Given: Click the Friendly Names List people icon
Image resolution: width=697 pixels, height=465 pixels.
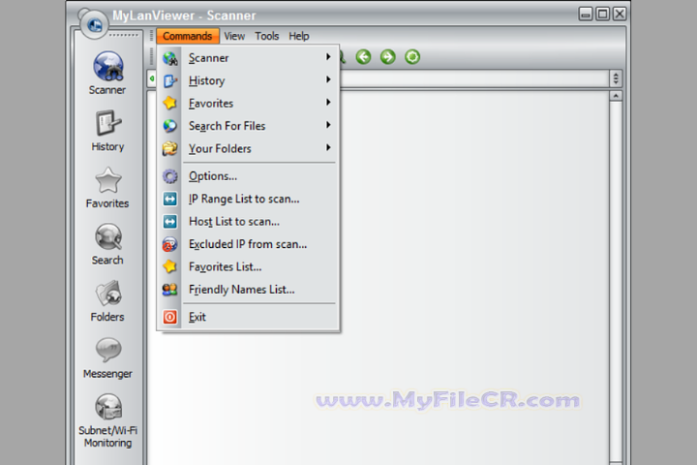Looking at the screenshot, I should pyautogui.click(x=169, y=290).
